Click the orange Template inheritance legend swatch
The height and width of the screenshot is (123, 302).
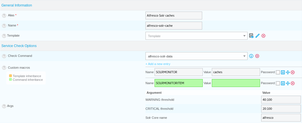coord(10,76)
